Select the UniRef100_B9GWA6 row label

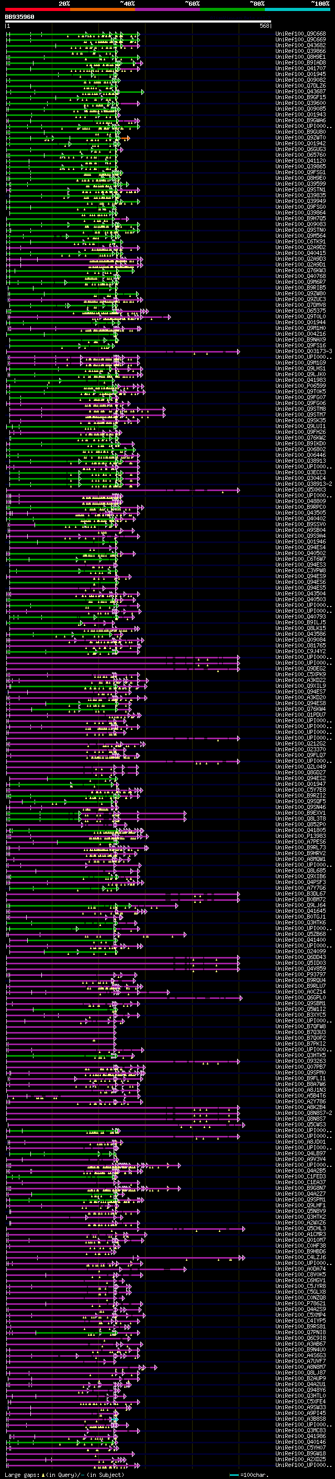(300, 121)
